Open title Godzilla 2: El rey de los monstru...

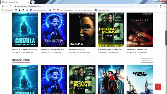click(25, 49)
